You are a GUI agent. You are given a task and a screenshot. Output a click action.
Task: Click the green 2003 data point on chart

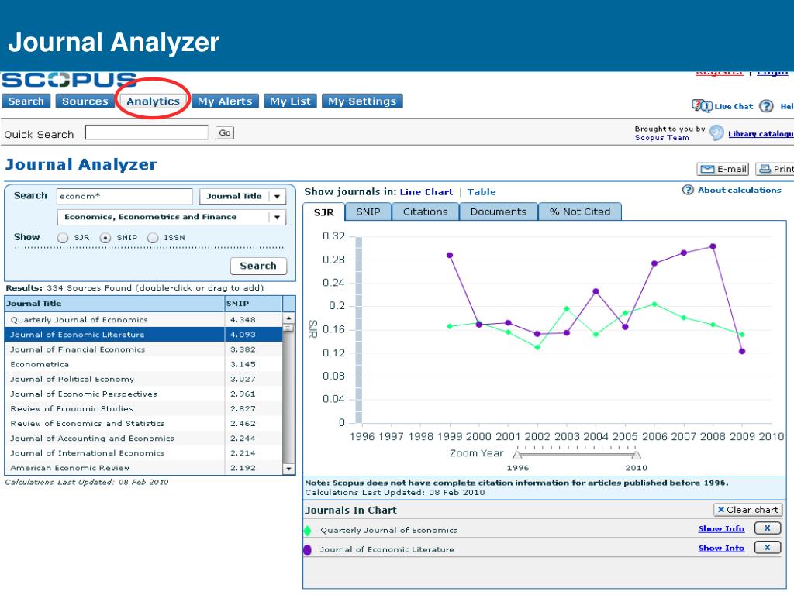[x=567, y=308]
